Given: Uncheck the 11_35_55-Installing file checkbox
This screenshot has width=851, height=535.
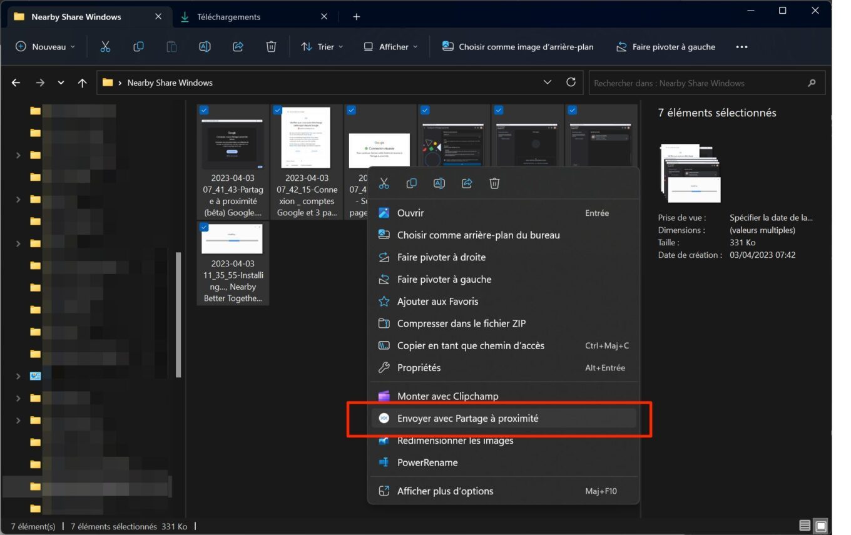Looking at the screenshot, I should coord(204,227).
